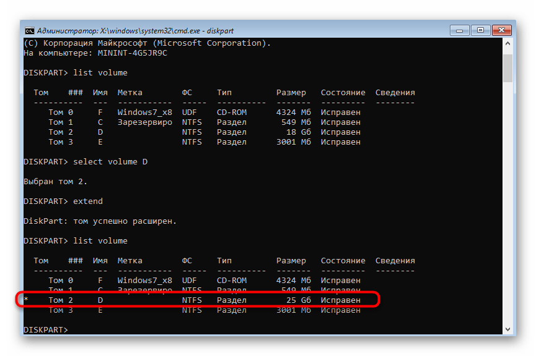This screenshot has height=356, width=536.
Task: Click the vertical scrollbar thumb
Action: [507, 67]
